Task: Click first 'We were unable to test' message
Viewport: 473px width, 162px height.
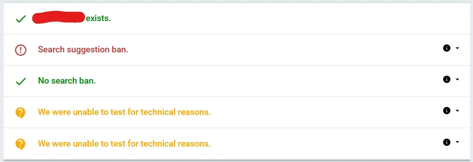Action: pyautogui.click(x=124, y=112)
